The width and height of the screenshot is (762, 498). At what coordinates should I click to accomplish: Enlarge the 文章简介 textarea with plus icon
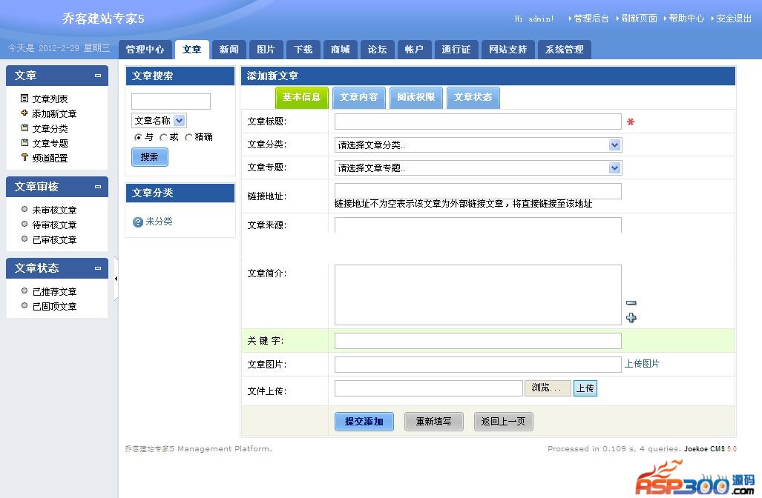pyautogui.click(x=631, y=318)
